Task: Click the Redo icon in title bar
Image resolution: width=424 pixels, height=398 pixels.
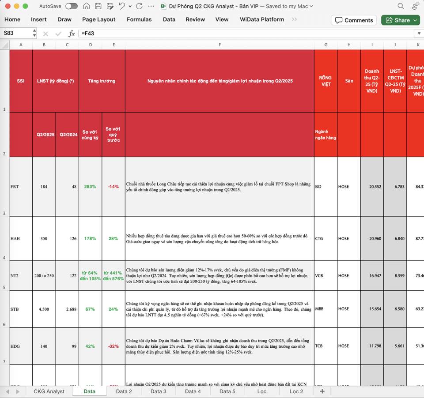Action: [139, 6]
